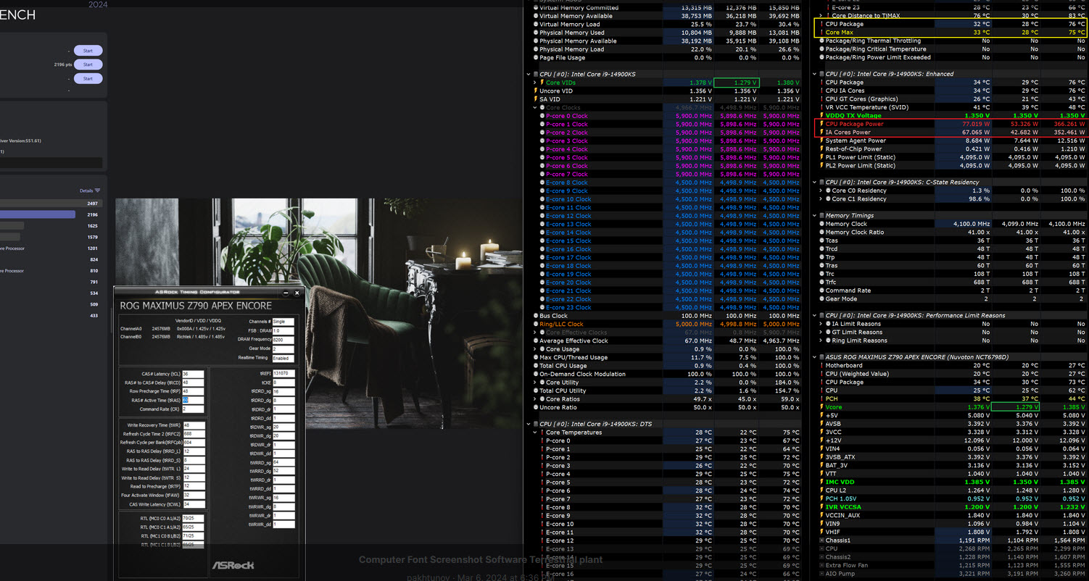The width and height of the screenshot is (1089, 581).
Task: Collapse the Core Temperatures group
Action: [x=534, y=432]
